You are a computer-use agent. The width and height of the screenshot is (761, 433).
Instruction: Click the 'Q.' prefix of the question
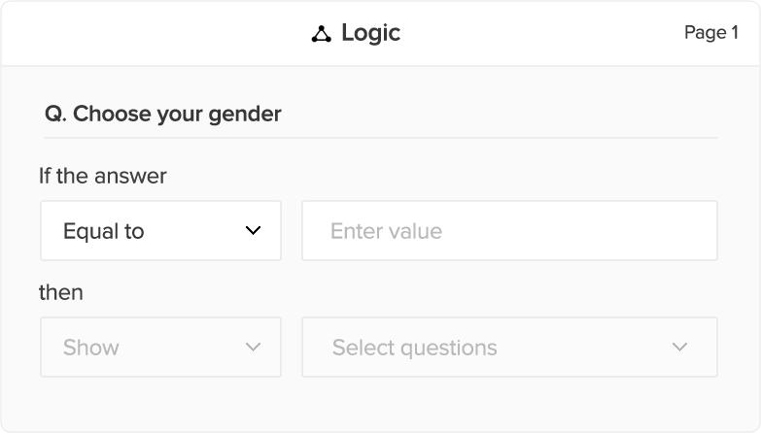click(x=55, y=114)
